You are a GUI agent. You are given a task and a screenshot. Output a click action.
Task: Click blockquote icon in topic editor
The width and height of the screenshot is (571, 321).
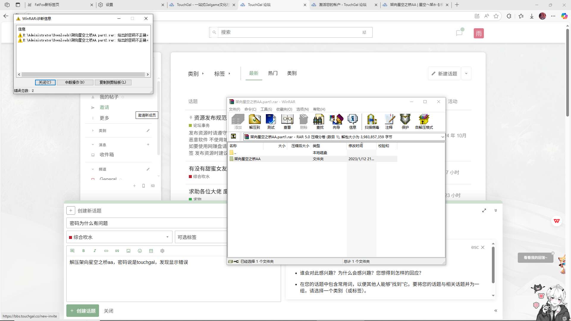[117, 251]
